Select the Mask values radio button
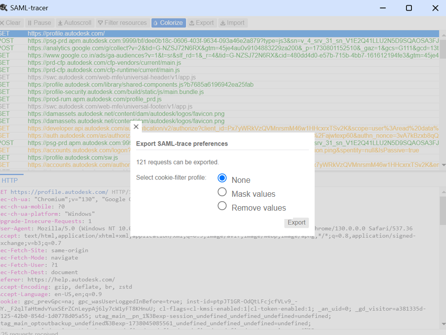Viewport: 446px width, 335px height. (x=222, y=192)
